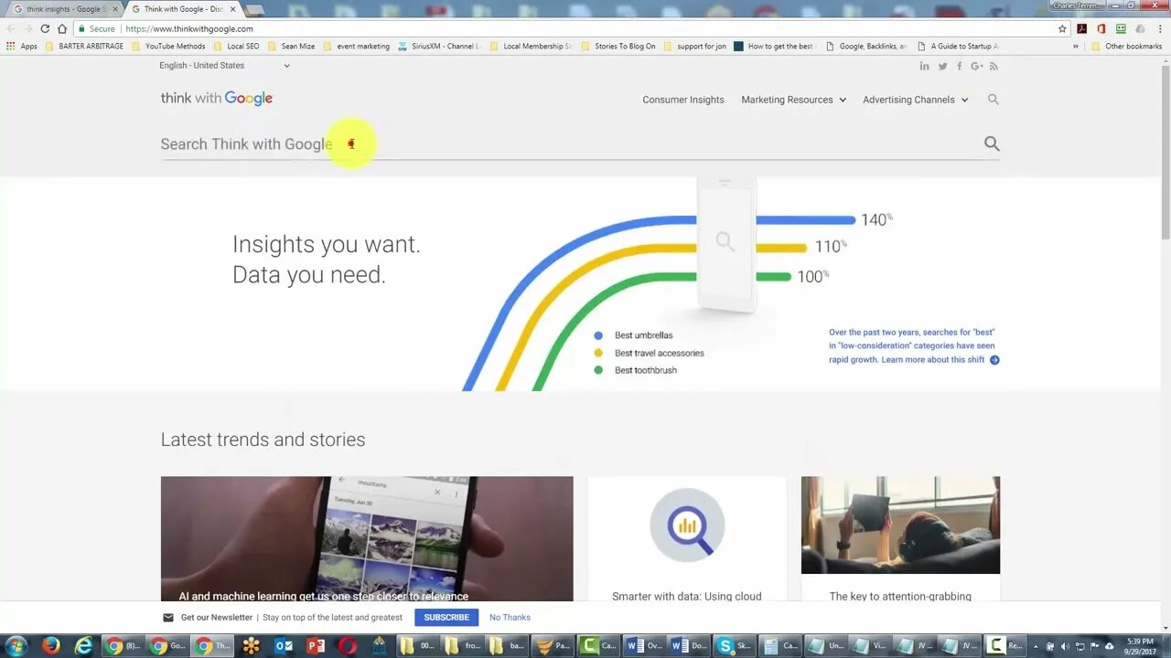Go to the browser home page icon
Image resolution: width=1171 pixels, height=658 pixels.
coord(62,28)
